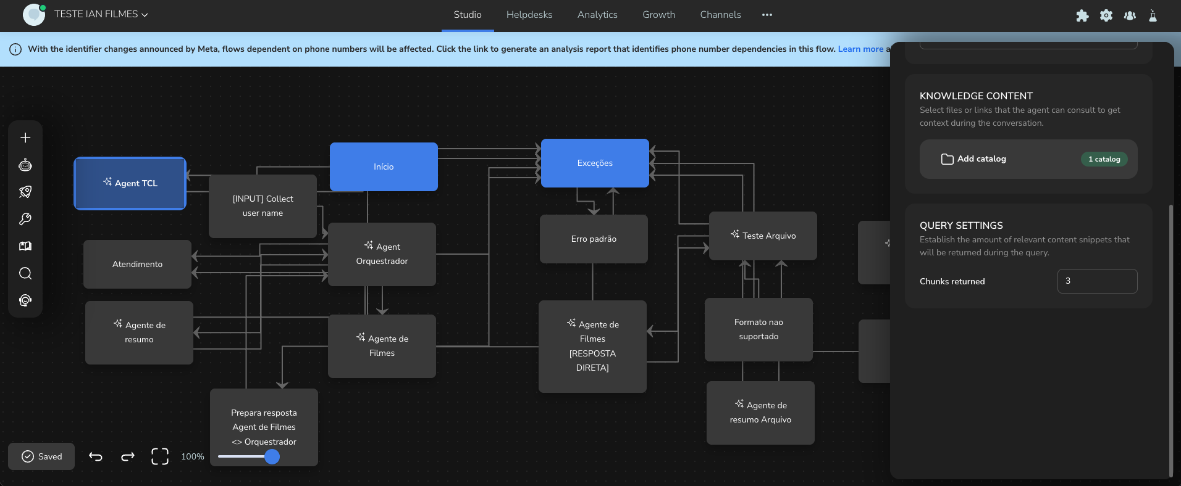Screen dimensions: 1181x486
Task: Open the robot assistant icon in sidebar
Action: click(x=25, y=165)
